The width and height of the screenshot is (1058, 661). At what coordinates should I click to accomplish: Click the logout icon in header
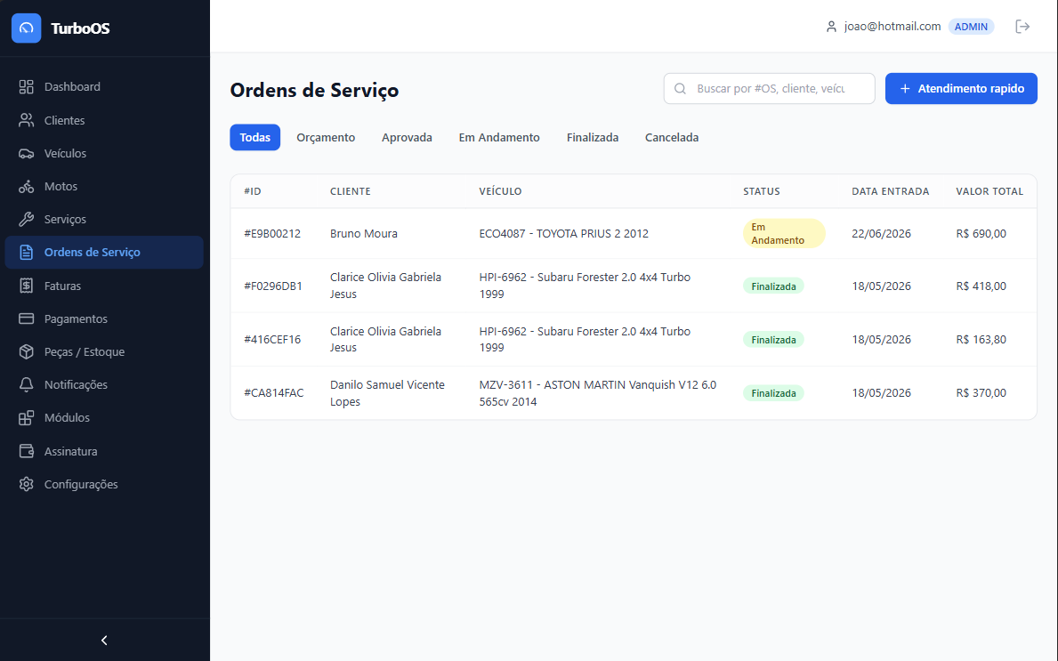[1022, 27]
